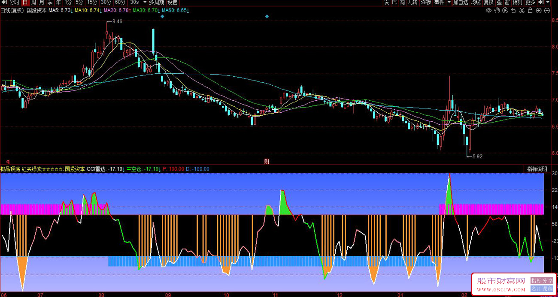Open the 设置 settings button
This screenshot has width=558, height=297.
click(173, 2)
